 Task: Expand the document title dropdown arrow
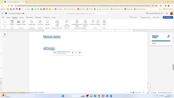(25, 13)
